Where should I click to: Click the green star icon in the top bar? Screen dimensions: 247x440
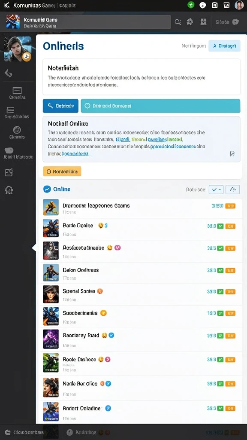point(191,5)
